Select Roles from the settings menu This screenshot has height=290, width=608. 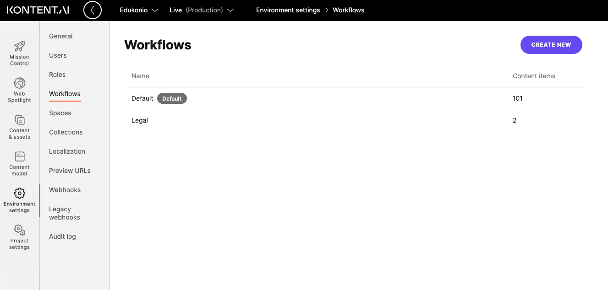[57, 74]
